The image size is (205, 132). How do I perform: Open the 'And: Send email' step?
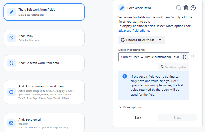pyautogui.click(x=44, y=123)
